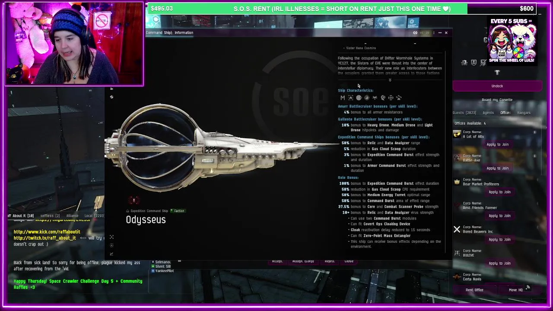Apply to Join A Lot of Alts

coord(497,144)
